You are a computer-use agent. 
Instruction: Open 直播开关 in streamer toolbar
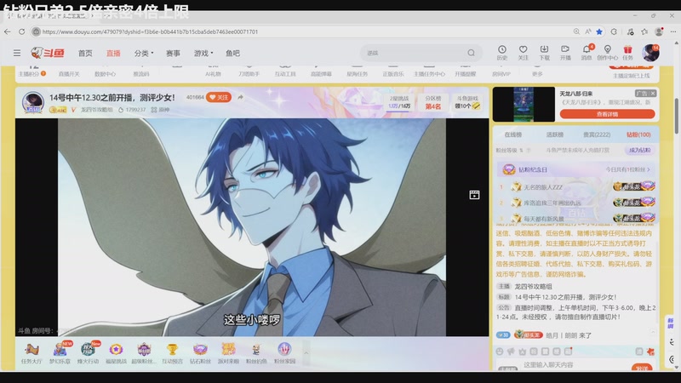tap(69, 74)
